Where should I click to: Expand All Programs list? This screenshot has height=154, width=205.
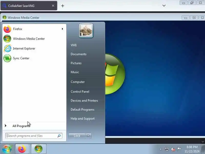click(34, 126)
